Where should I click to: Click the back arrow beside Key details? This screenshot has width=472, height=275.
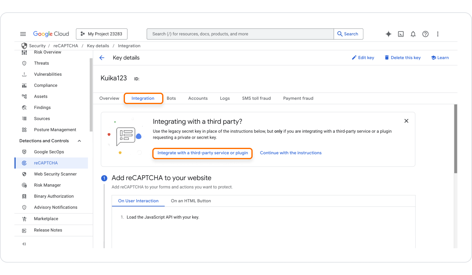tap(102, 58)
